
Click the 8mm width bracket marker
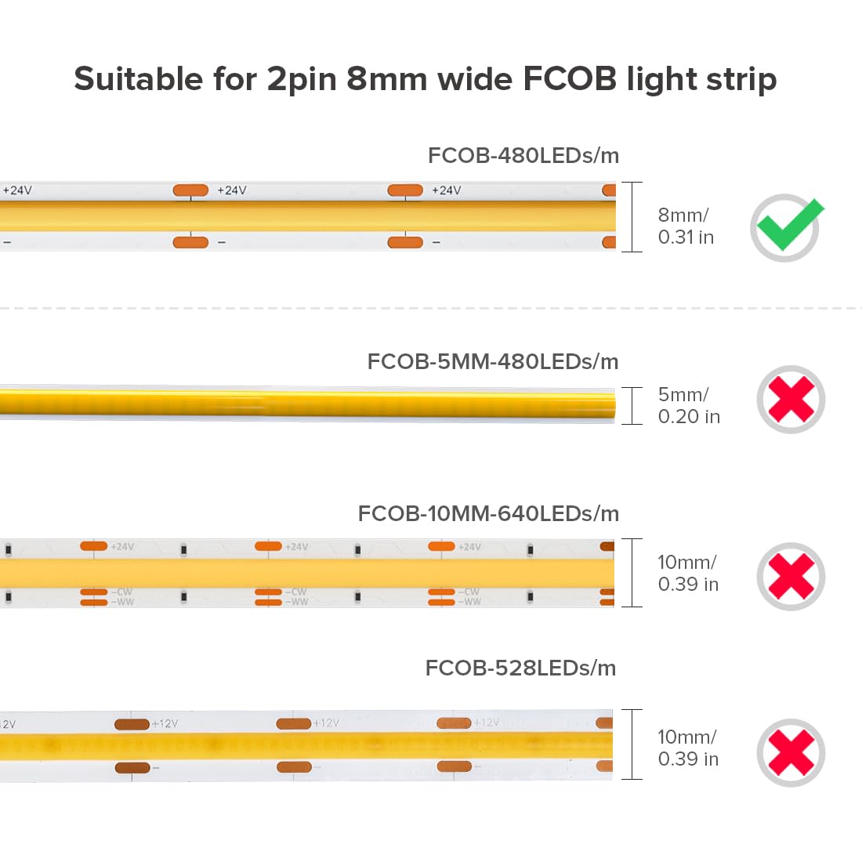coord(632,217)
